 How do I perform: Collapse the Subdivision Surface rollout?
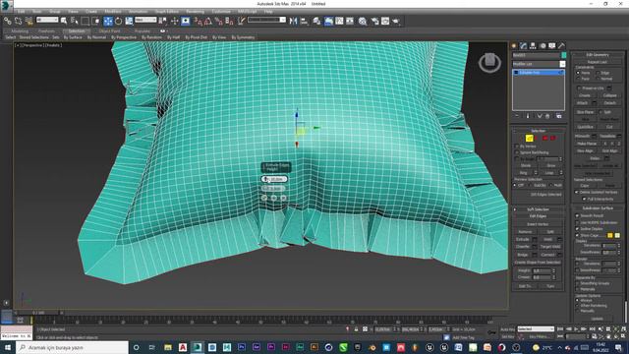[598, 208]
